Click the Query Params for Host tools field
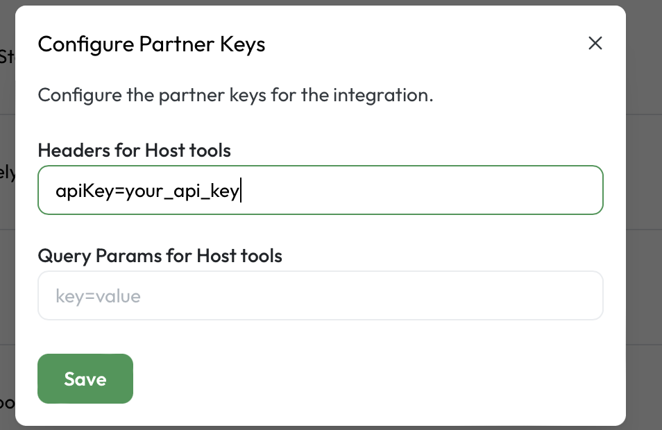662x430 pixels. coord(320,295)
